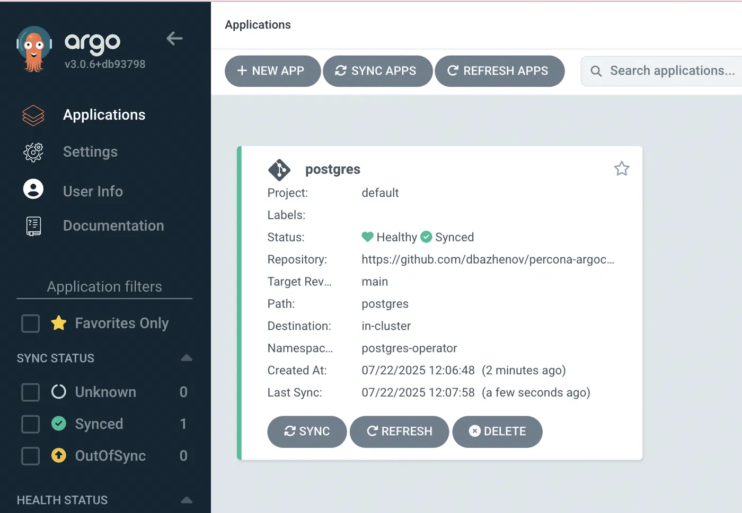Click the Applications page header text
The width and height of the screenshot is (742, 513).
(x=258, y=25)
